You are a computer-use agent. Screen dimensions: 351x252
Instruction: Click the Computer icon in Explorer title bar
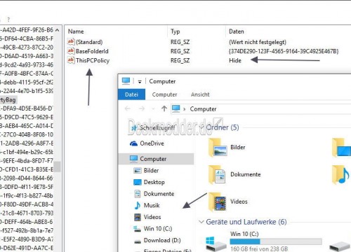pos(126,81)
